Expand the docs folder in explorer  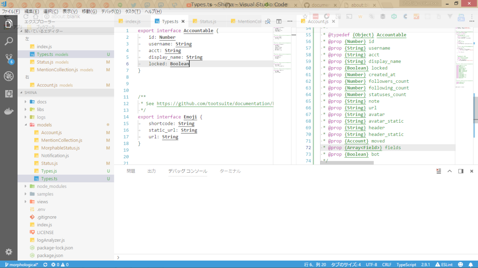point(41,102)
